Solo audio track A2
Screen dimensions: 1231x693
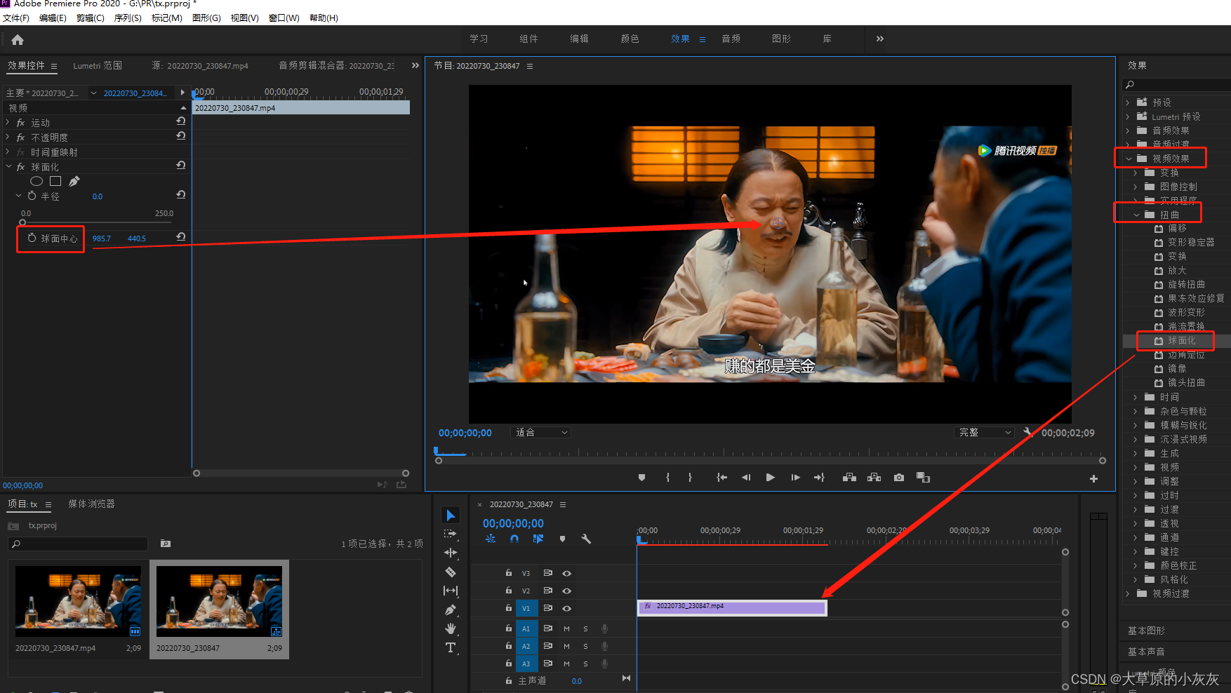coord(585,646)
